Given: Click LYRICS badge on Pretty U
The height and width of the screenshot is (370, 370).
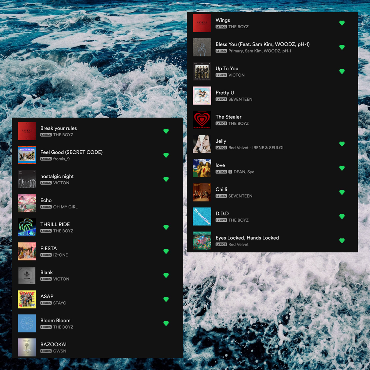Looking at the screenshot, I should (221, 99).
